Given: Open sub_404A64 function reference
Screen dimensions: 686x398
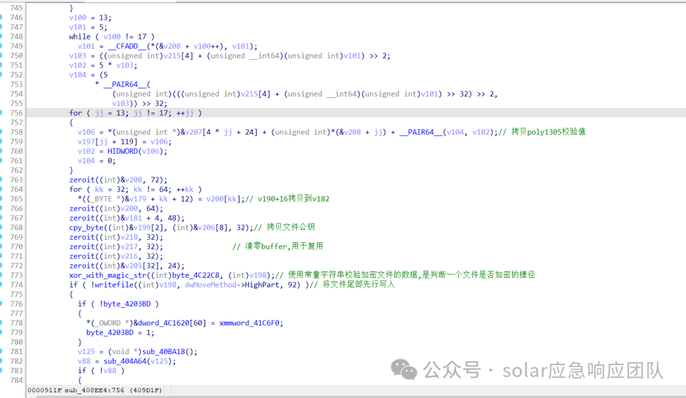Looking at the screenshot, I should pos(124,361).
